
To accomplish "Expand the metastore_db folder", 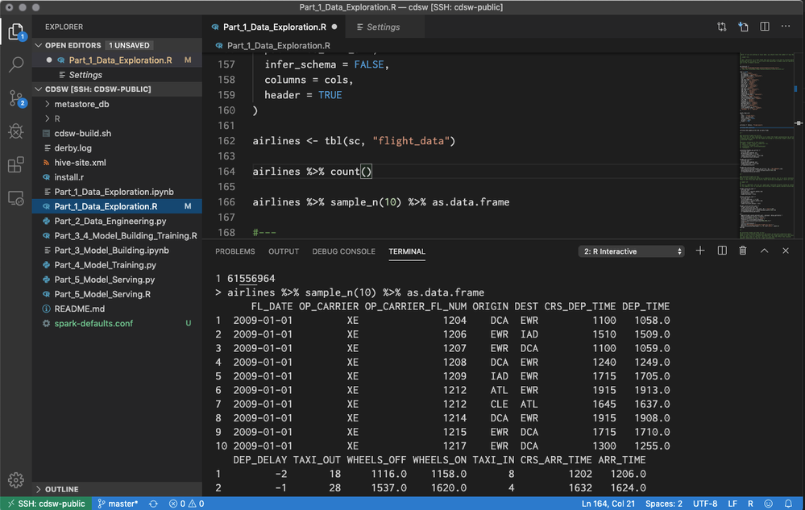I will (81, 104).
